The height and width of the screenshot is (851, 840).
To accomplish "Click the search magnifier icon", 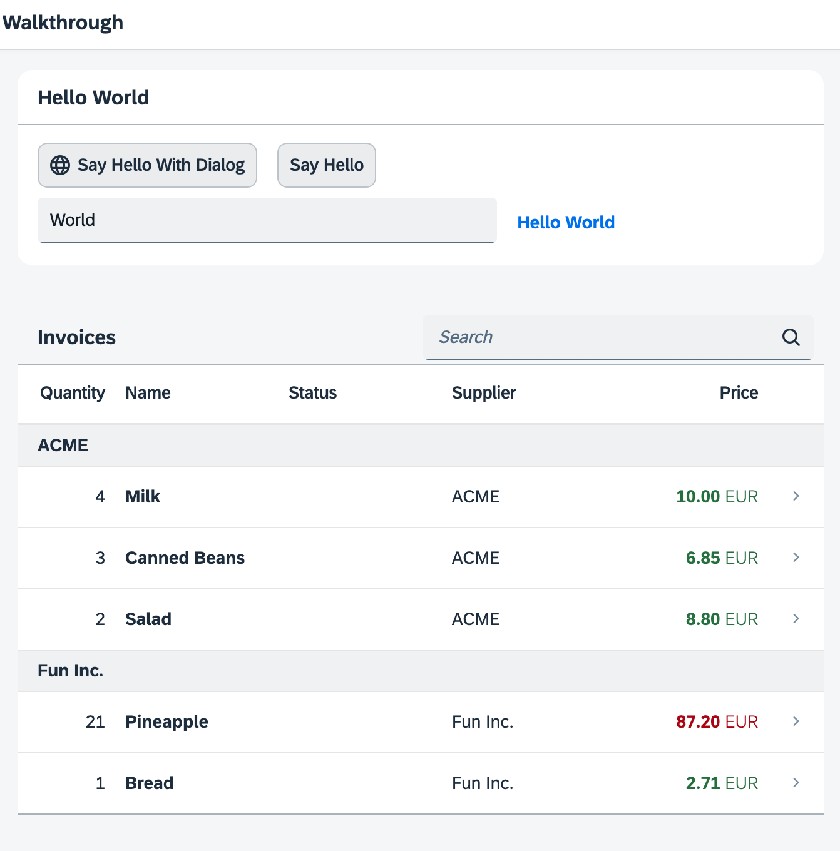I will (791, 337).
